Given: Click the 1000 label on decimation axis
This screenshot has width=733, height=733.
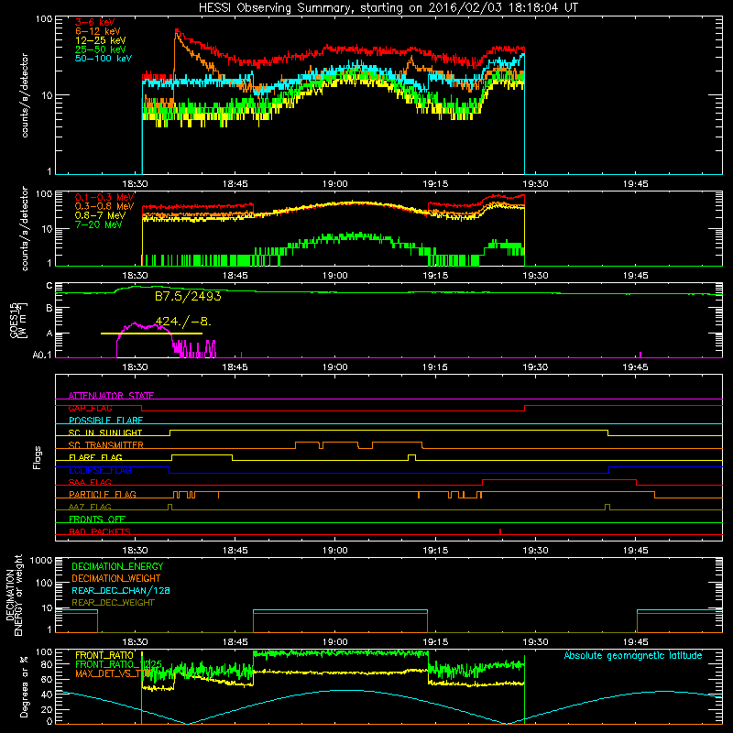Looking at the screenshot, I should pos(41,560).
